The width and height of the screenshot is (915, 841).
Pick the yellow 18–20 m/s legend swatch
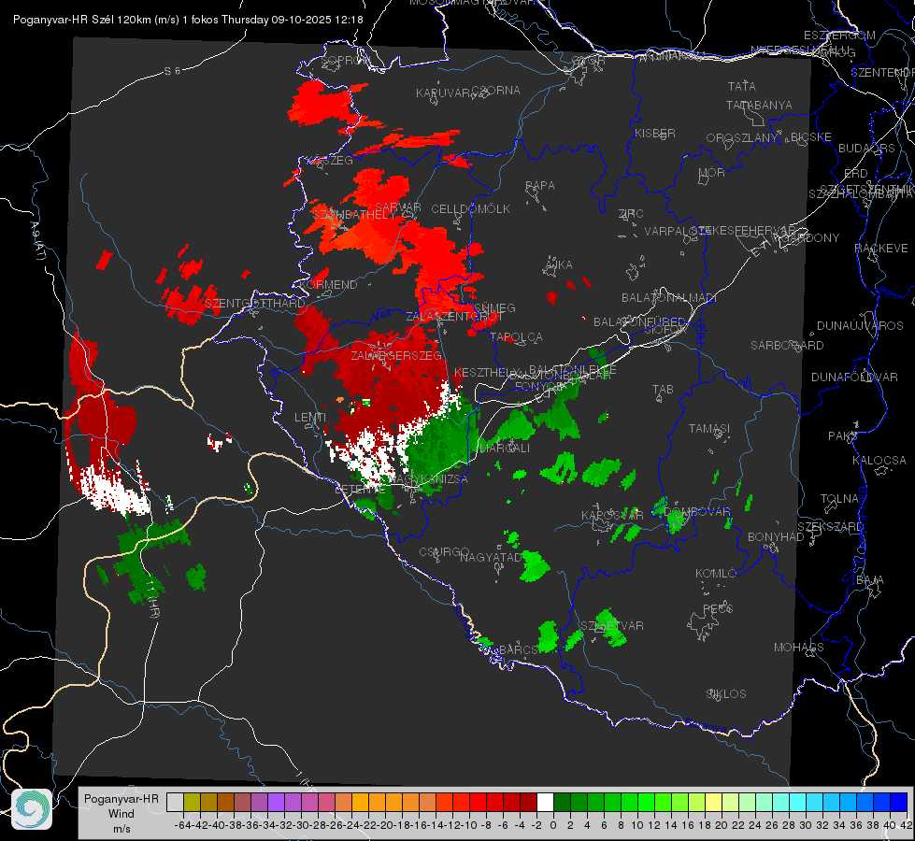[713, 803]
